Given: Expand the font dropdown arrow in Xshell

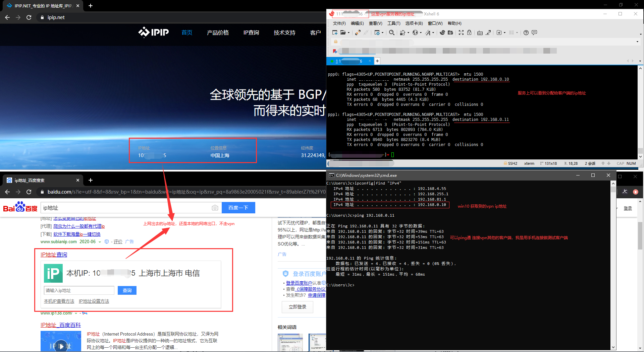Looking at the screenshot, I should 433,33.
